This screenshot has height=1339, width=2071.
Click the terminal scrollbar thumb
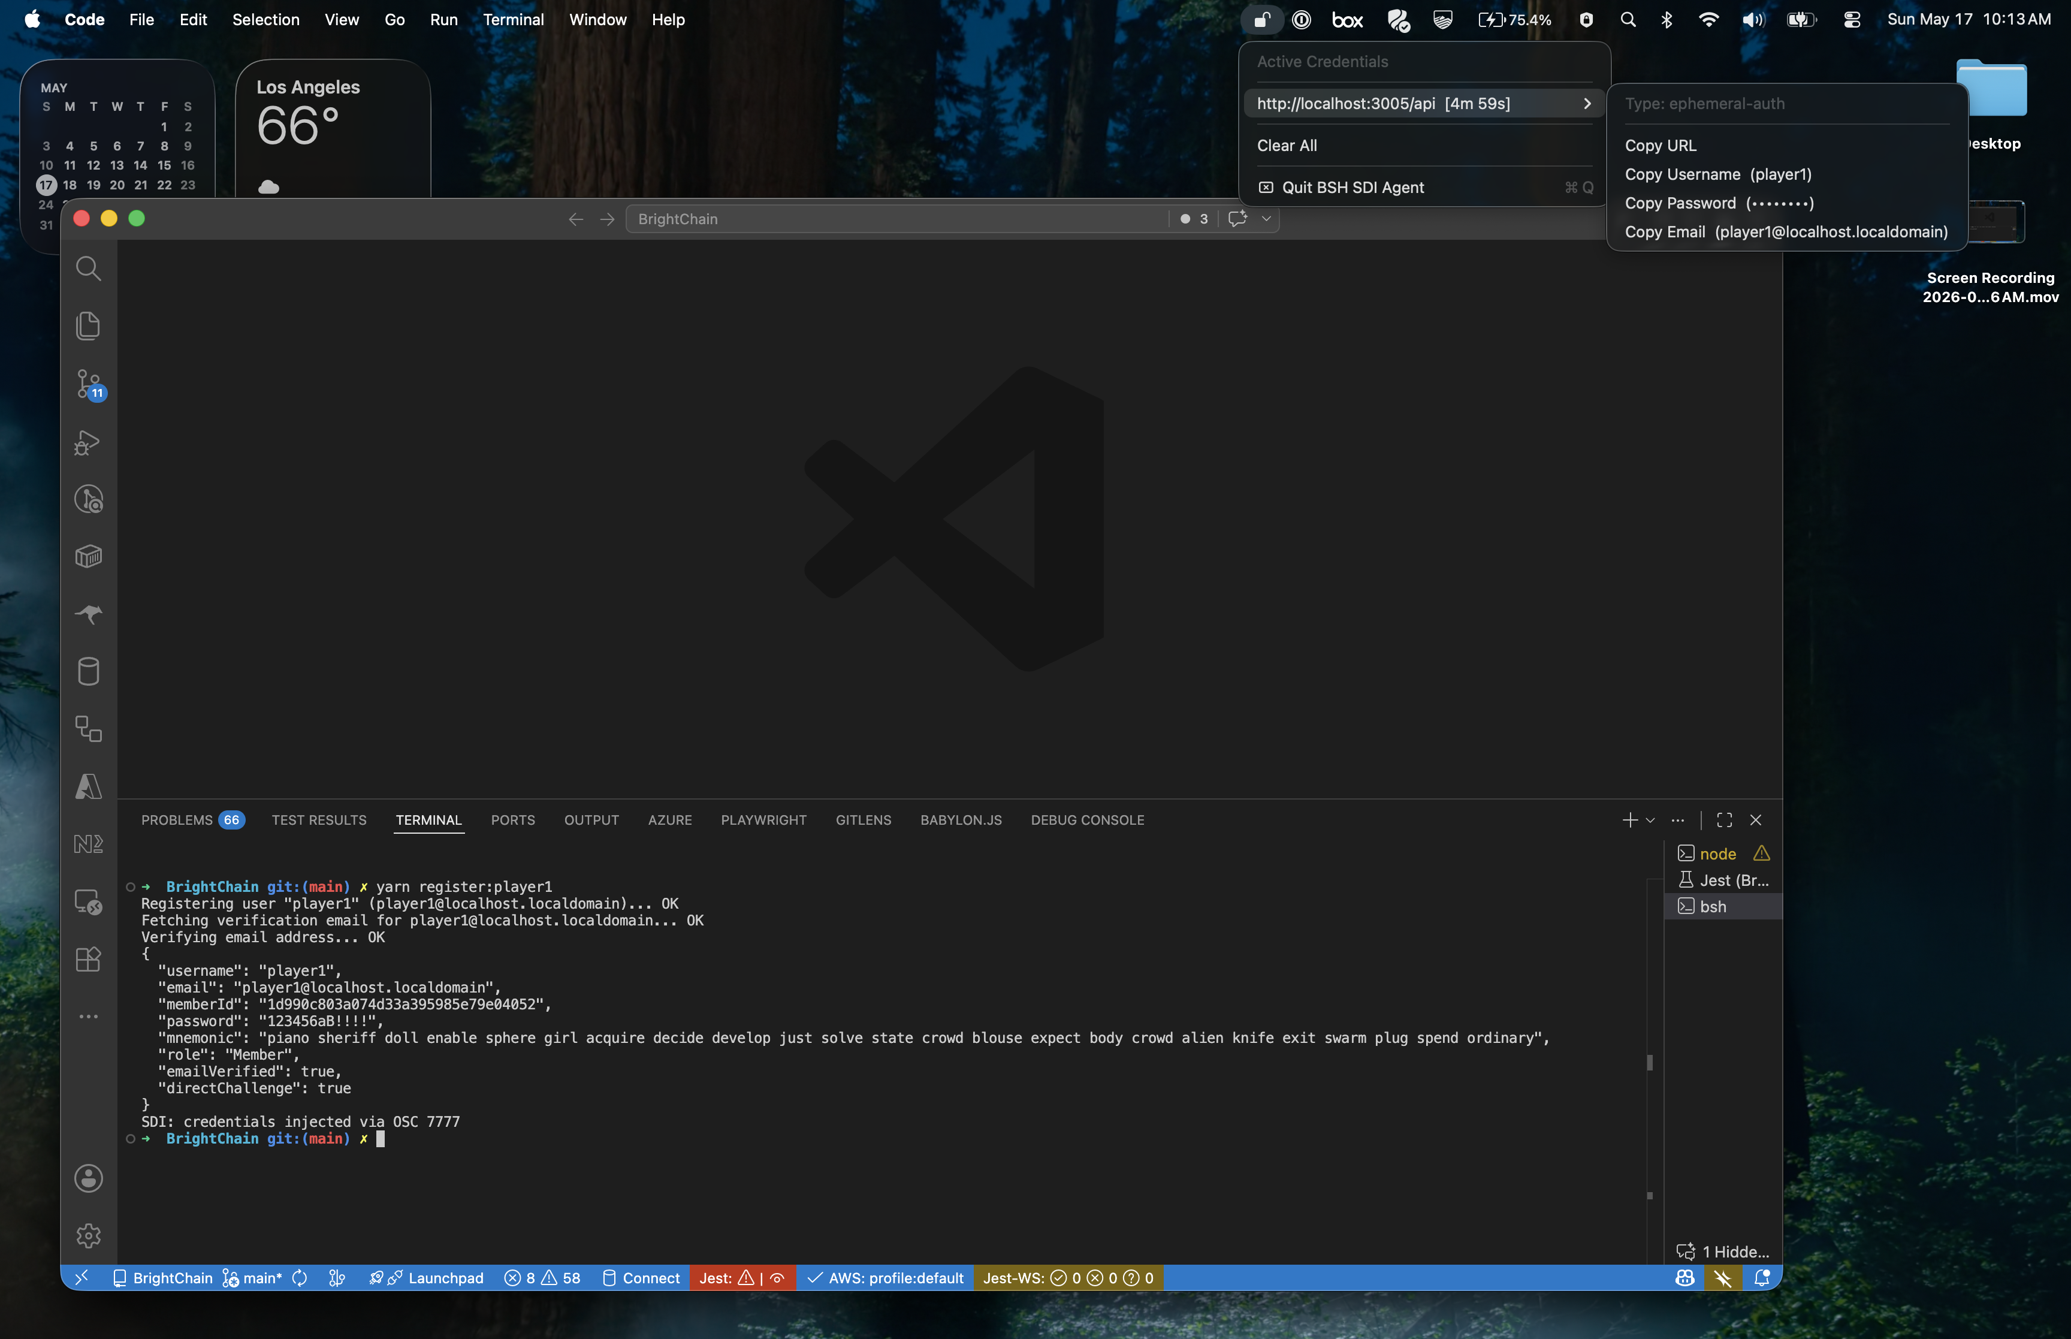click(x=1650, y=1061)
